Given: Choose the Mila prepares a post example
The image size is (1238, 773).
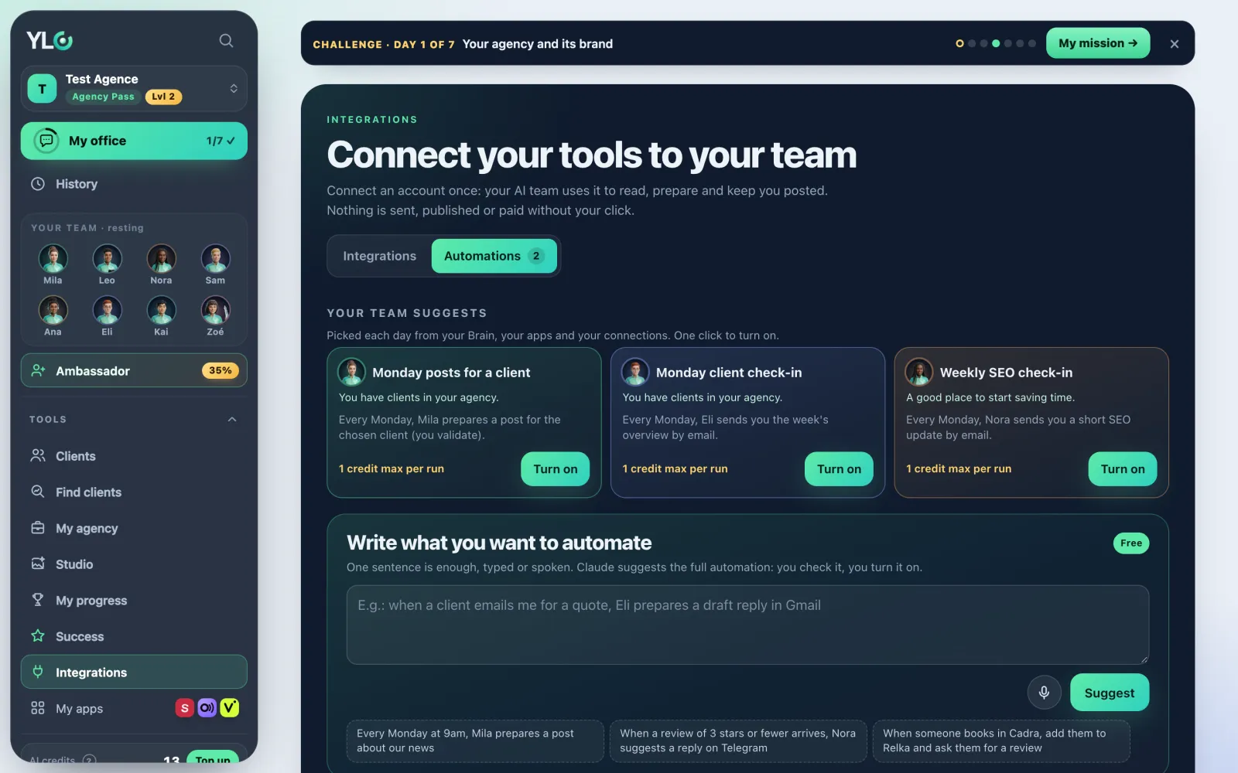Looking at the screenshot, I should (475, 741).
